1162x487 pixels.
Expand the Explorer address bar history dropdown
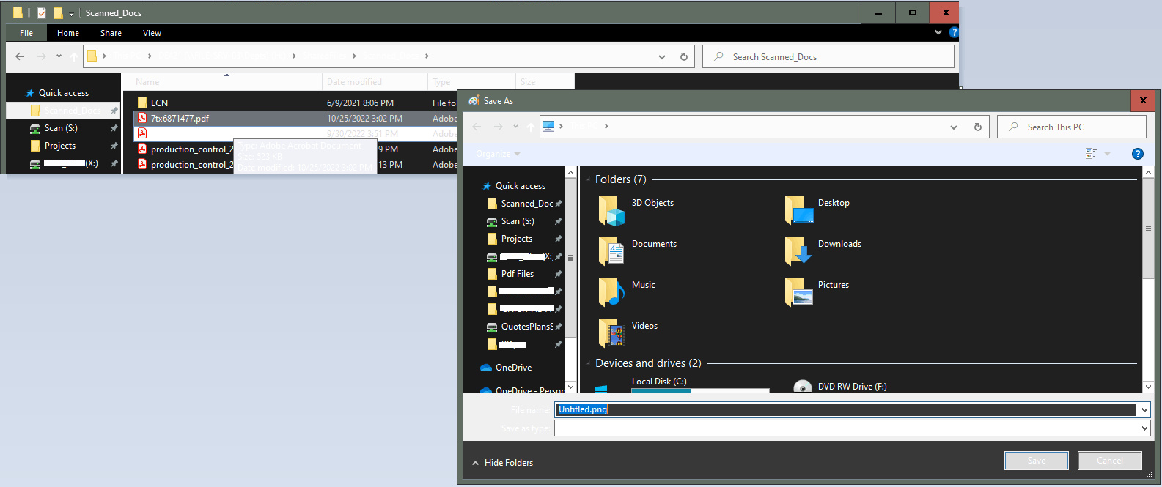pos(662,56)
